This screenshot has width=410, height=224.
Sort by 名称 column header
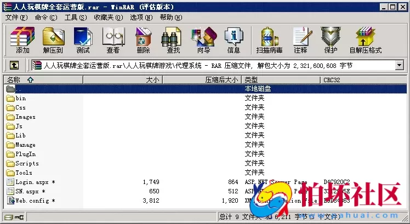(x=43, y=80)
